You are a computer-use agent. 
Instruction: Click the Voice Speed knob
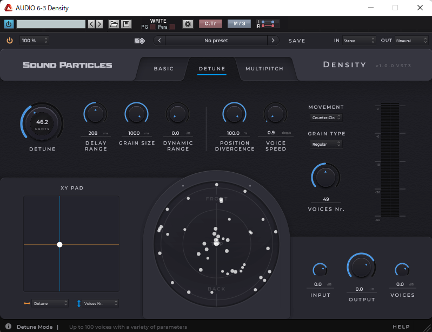[275, 113]
